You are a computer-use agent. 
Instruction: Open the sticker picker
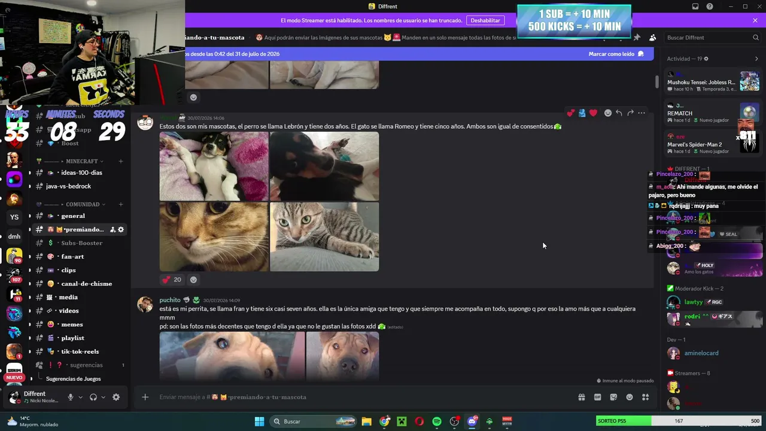click(x=613, y=397)
